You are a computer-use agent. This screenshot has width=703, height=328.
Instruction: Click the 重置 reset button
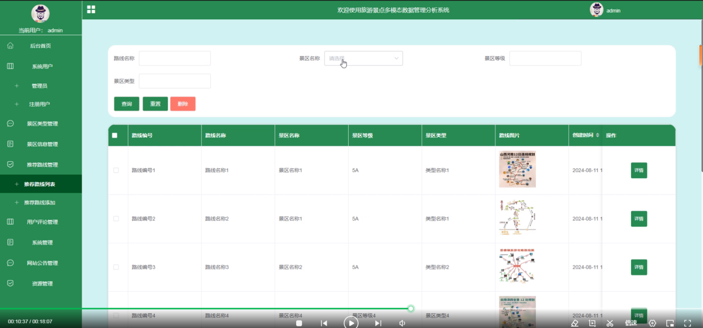pyautogui.click(x=155, y=104)
